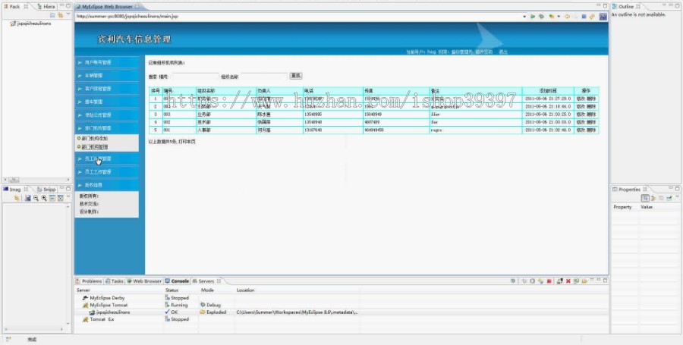683x345 pixels.
Task: Select the Servers tab
Action: 206,281
